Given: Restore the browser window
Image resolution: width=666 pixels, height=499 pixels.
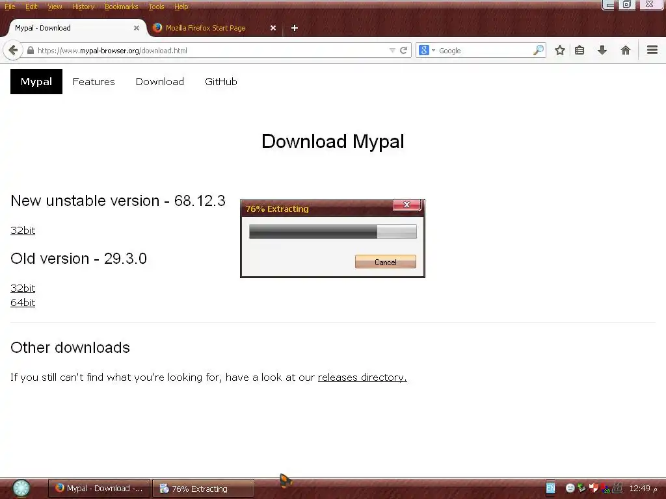Looking at the screenshot, I should click(627, 5).
